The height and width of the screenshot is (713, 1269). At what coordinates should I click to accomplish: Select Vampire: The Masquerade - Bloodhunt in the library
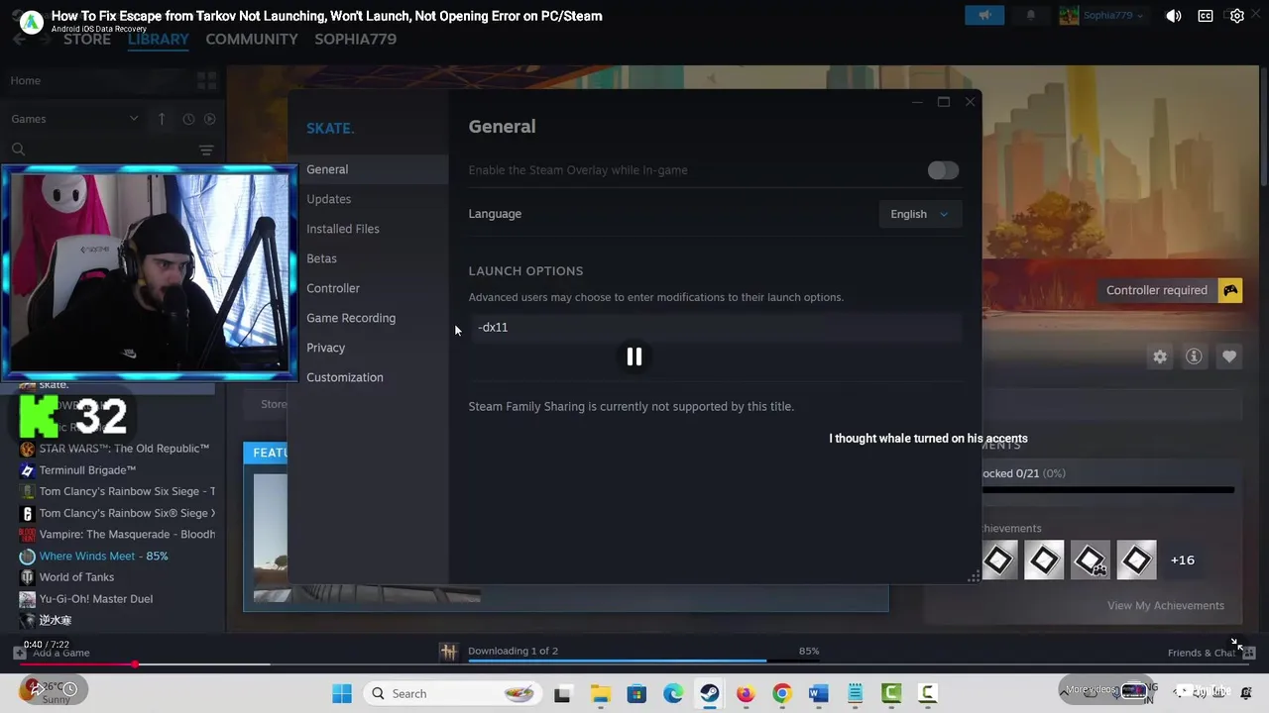pyautogui.click(x=127, y=535)
